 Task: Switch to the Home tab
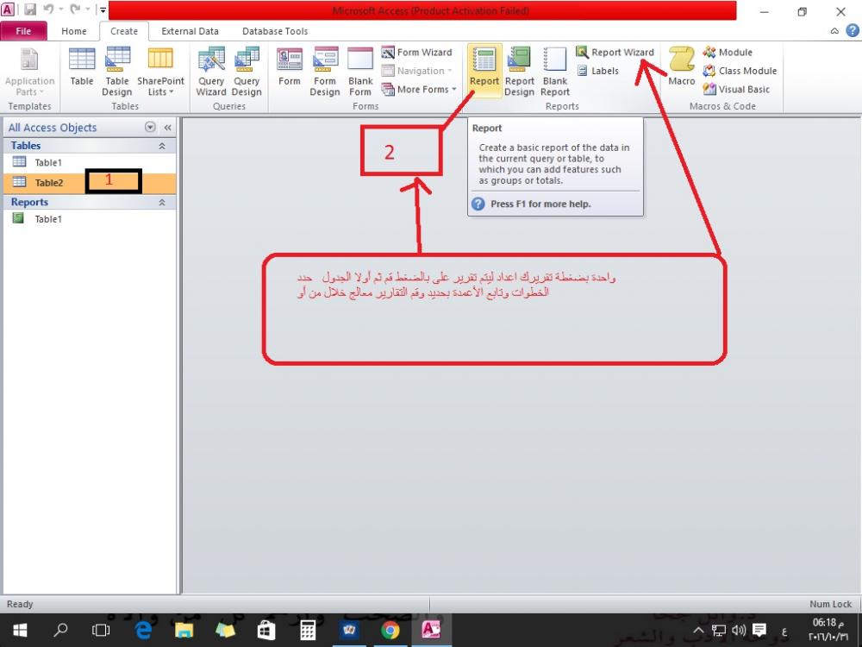click(73, 31)
